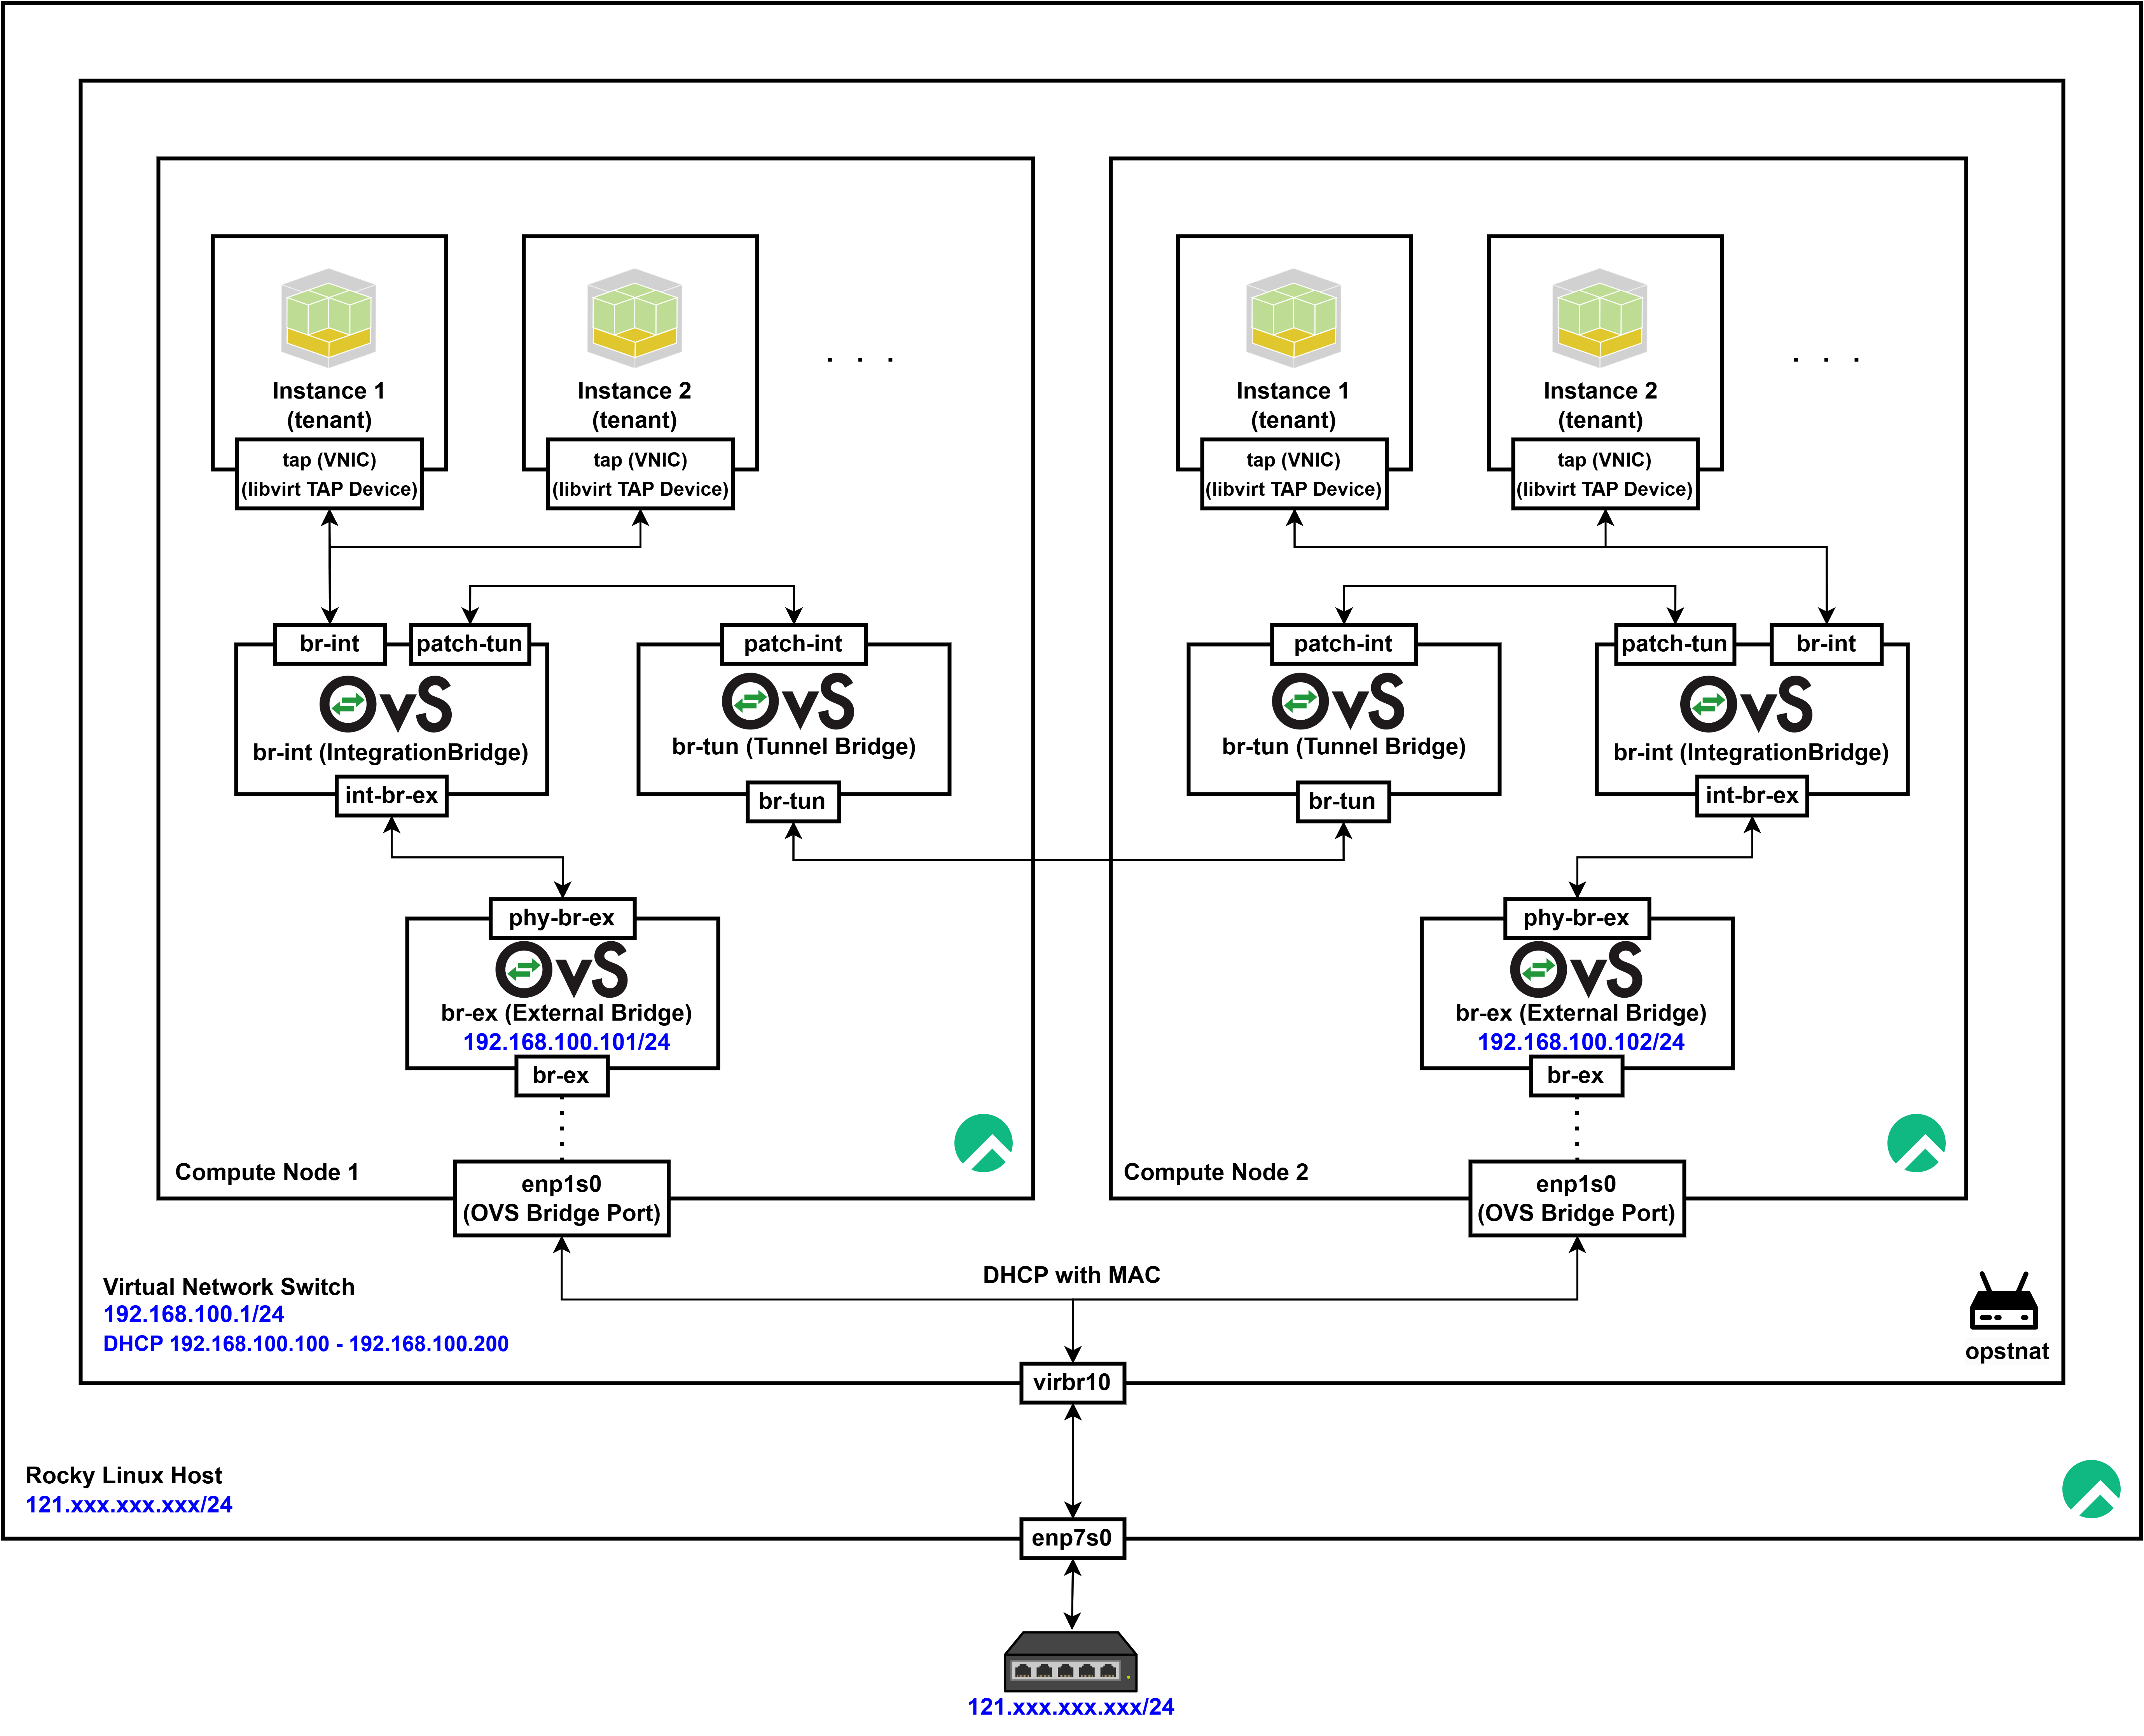Click the DHCP range 192.168.100.100 - 192.168.100.200 text
The width and height of the screenshot is (2144, 1736).
tap(306, 1344)
